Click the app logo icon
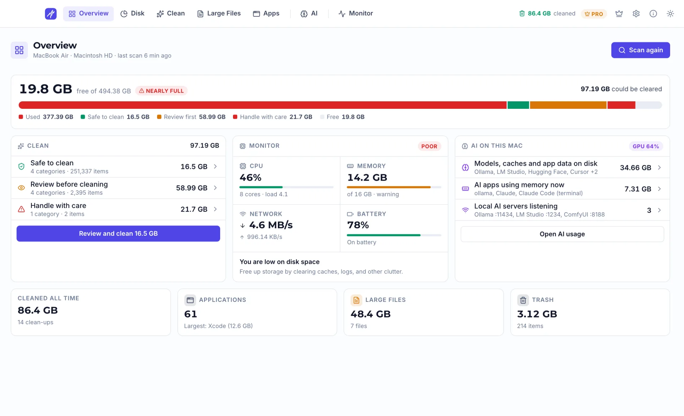684x416 pixels. [51, 14]
